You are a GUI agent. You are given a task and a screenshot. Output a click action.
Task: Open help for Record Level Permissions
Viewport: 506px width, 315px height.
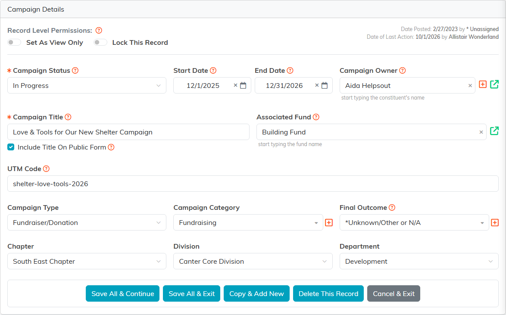pyautogui.click(x=99, y=30)
